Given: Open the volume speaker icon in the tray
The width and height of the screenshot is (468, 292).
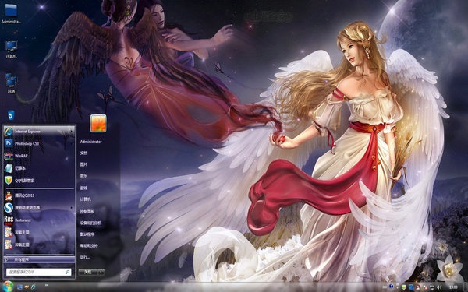Looking at the screenshot, I should click(438, 287).
